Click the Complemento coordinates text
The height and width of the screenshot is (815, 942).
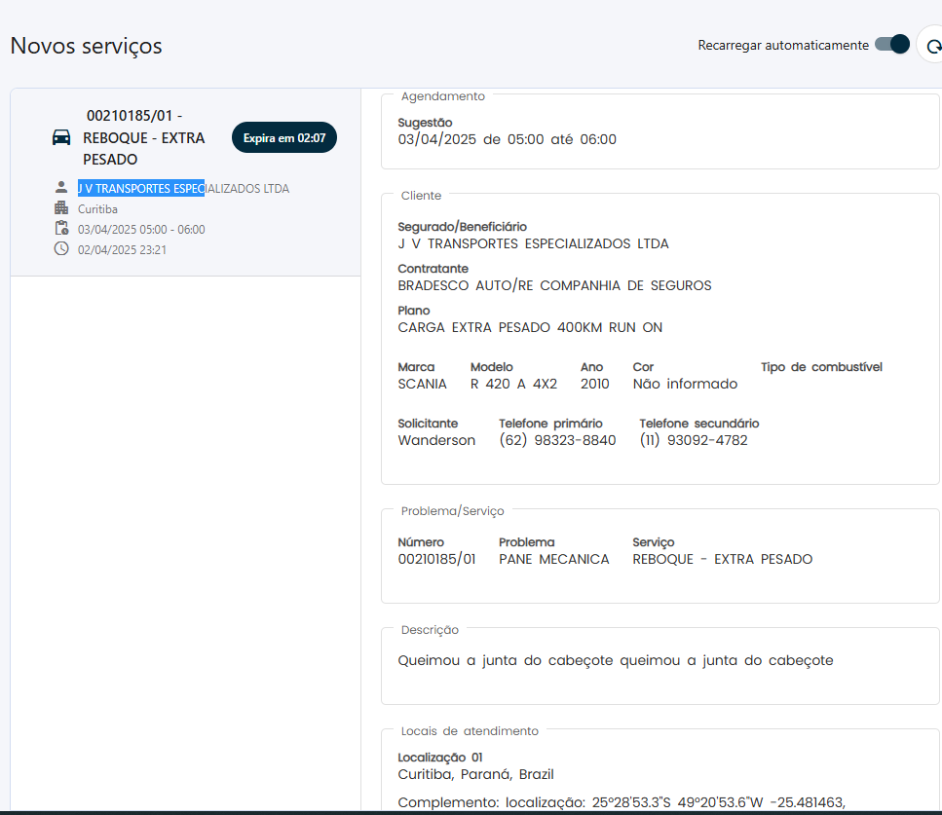pos(622,802)
